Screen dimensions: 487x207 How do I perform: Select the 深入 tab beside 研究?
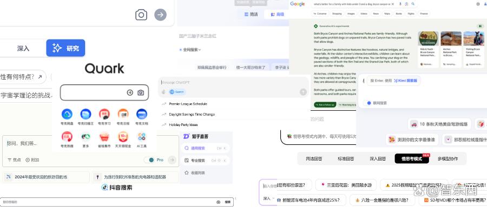click(23, 49)
